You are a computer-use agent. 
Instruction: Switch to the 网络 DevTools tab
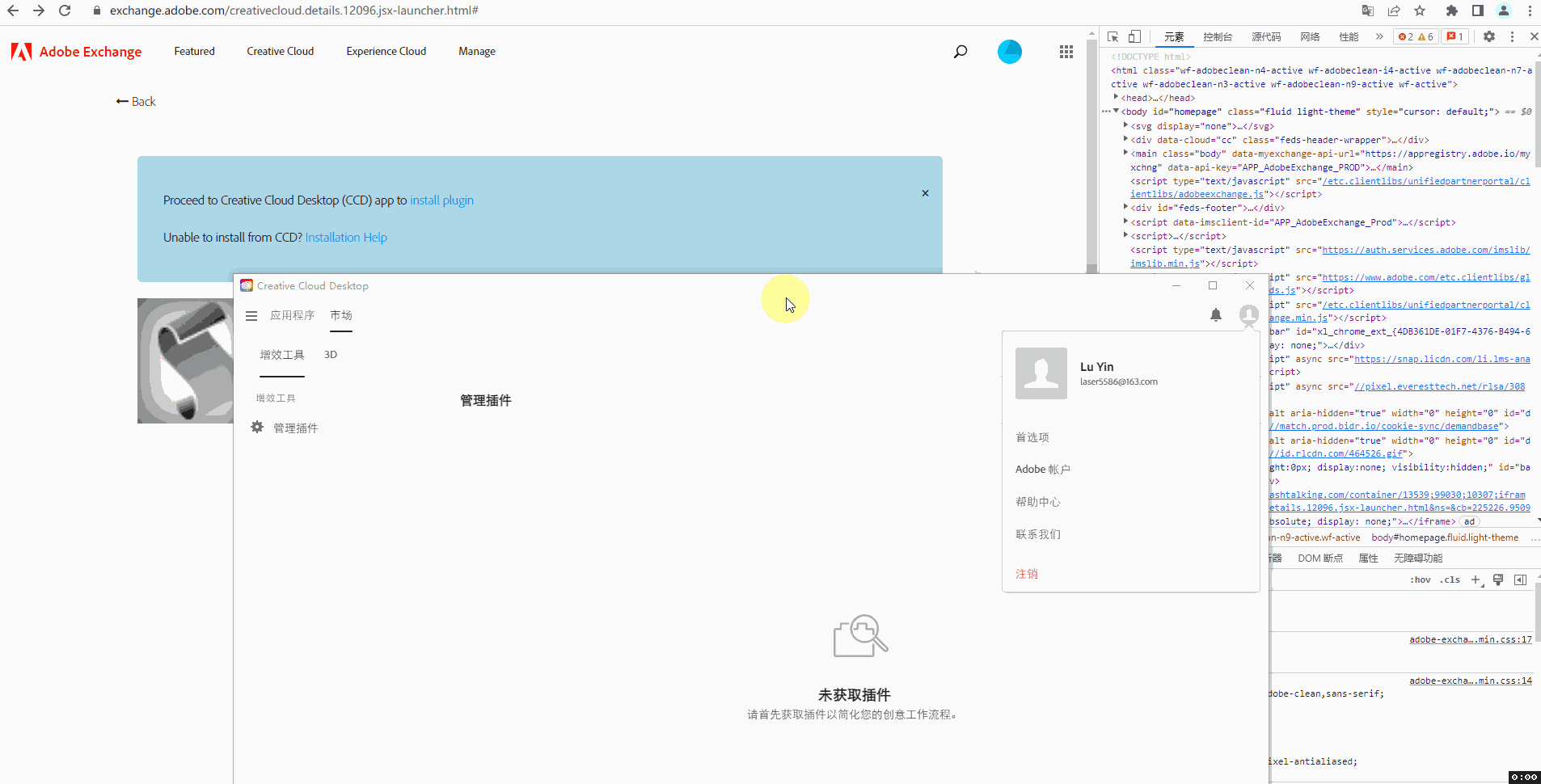(x=1310, y=36)
